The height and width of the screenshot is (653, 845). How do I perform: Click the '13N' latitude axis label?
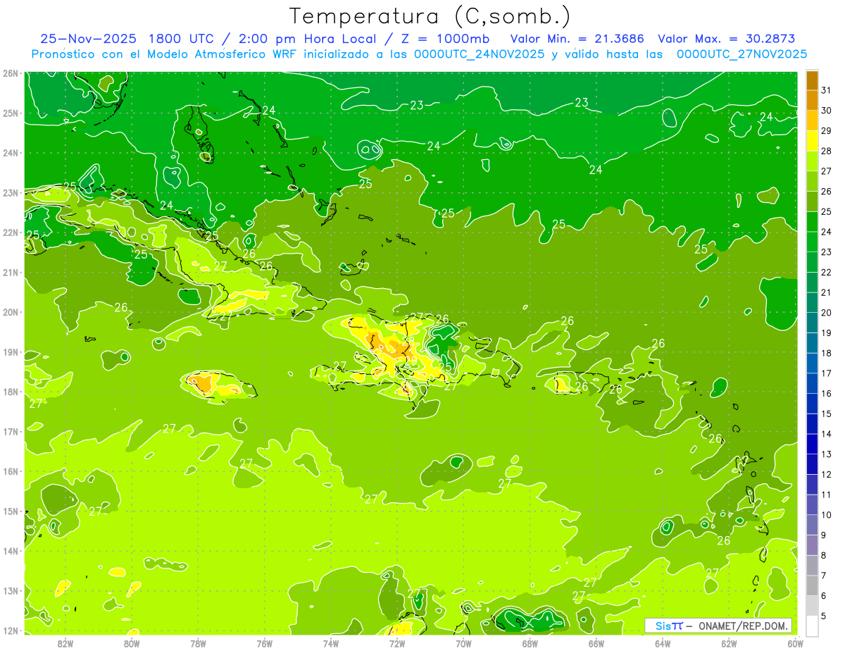point(10,591)
